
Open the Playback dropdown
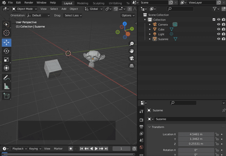20,148
